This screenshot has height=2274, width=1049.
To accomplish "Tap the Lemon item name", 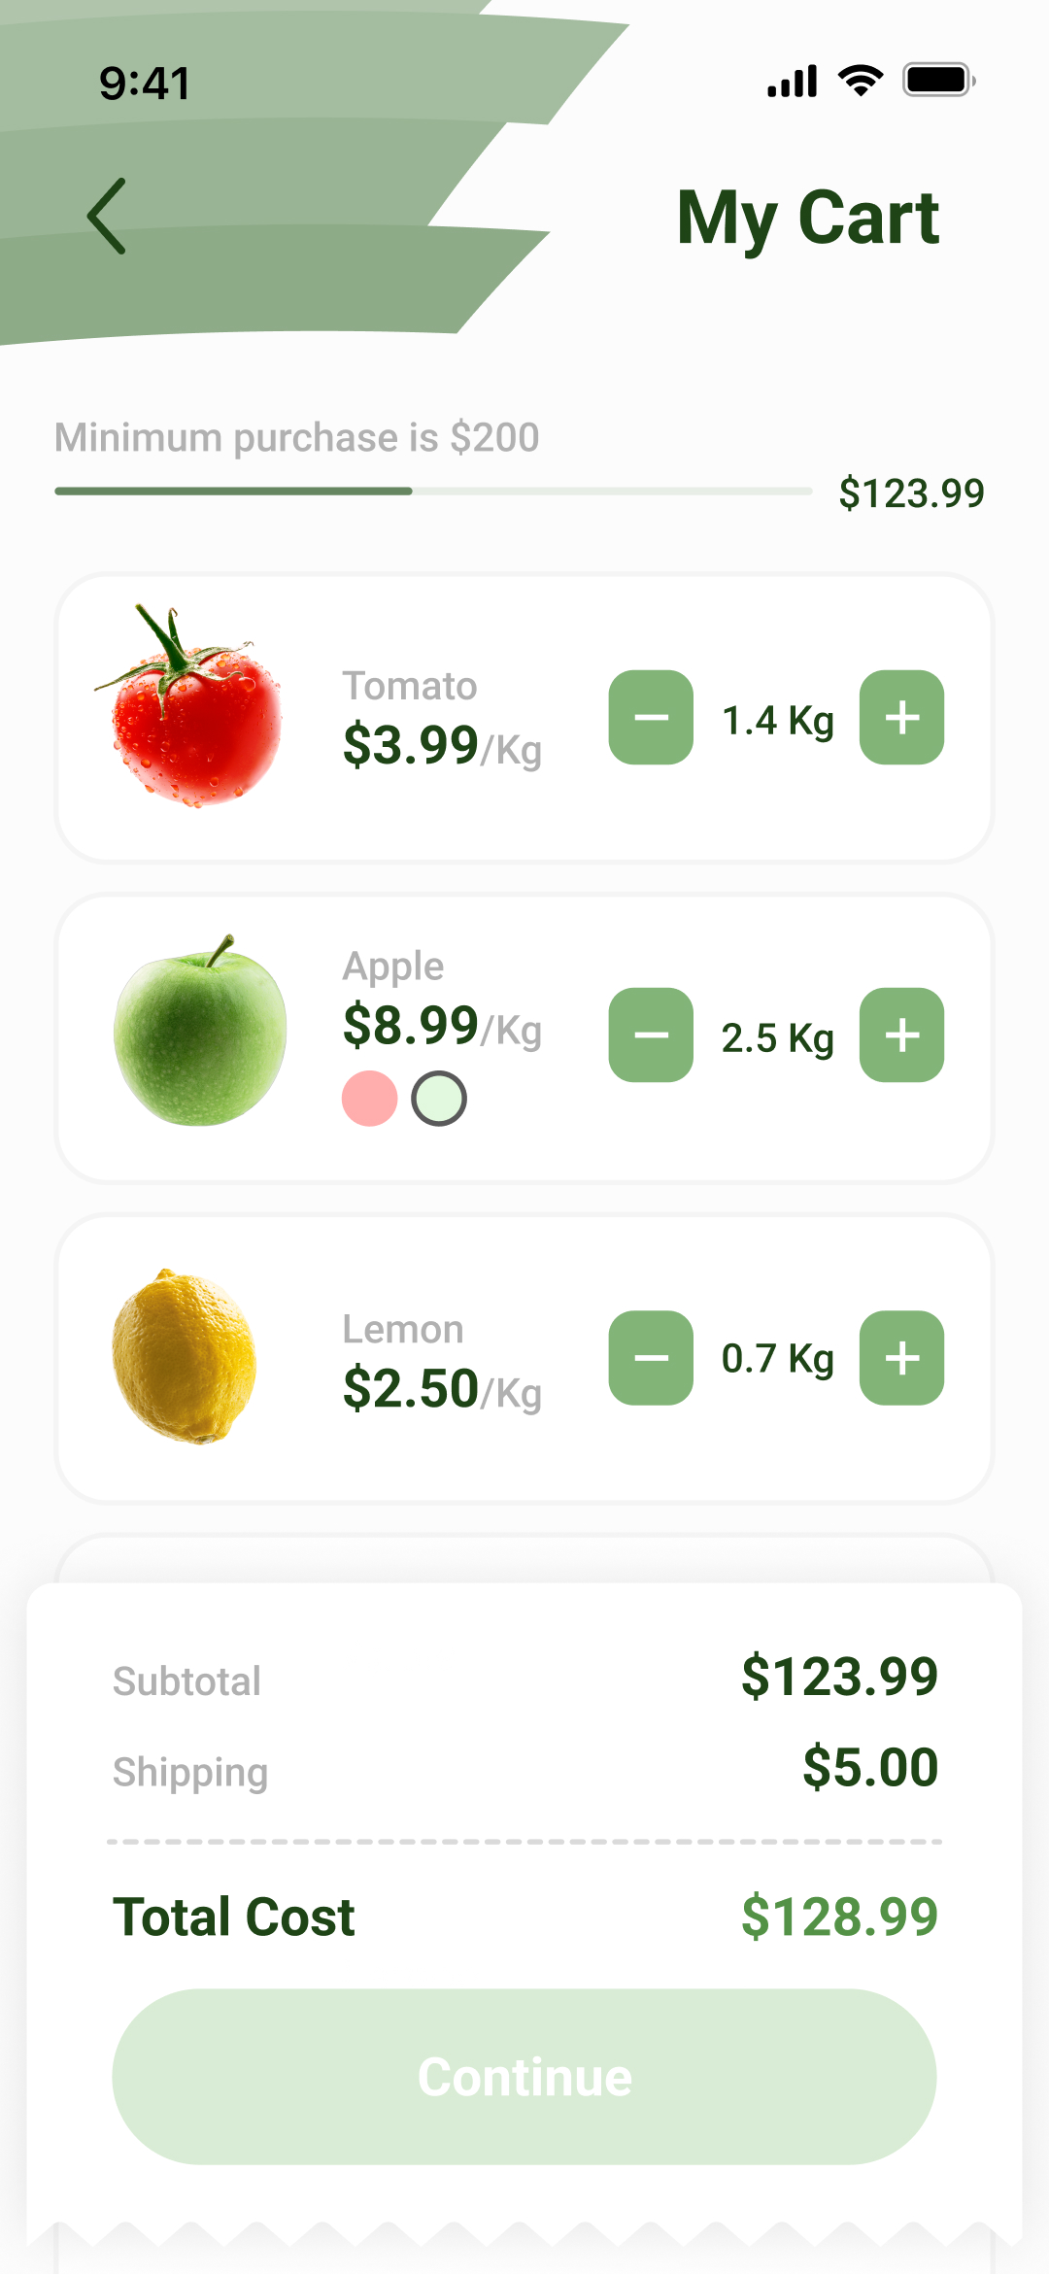I will [403, 1329].
